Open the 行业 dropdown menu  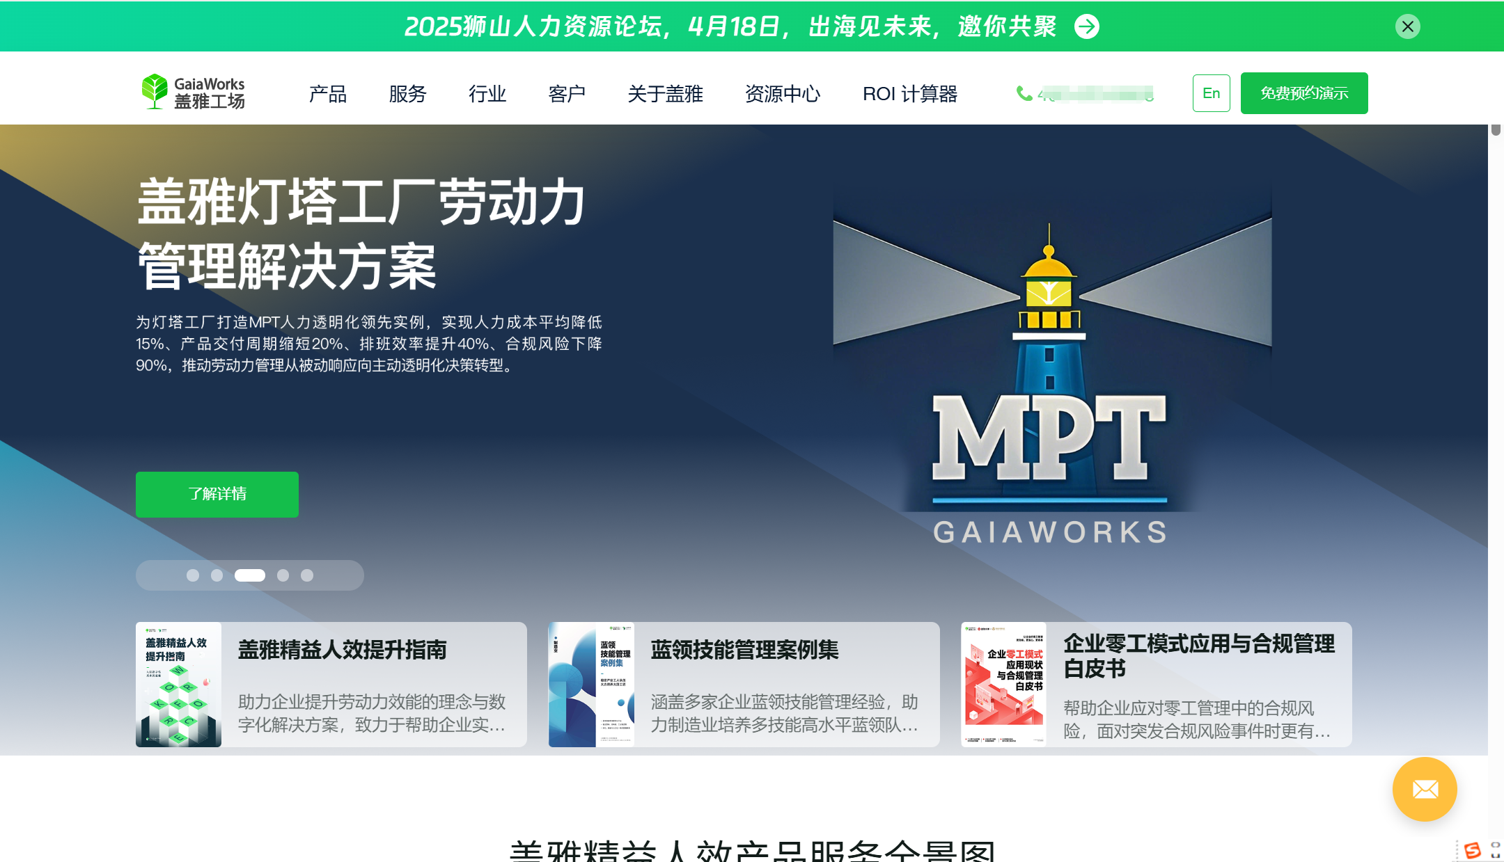click(488, 94)
